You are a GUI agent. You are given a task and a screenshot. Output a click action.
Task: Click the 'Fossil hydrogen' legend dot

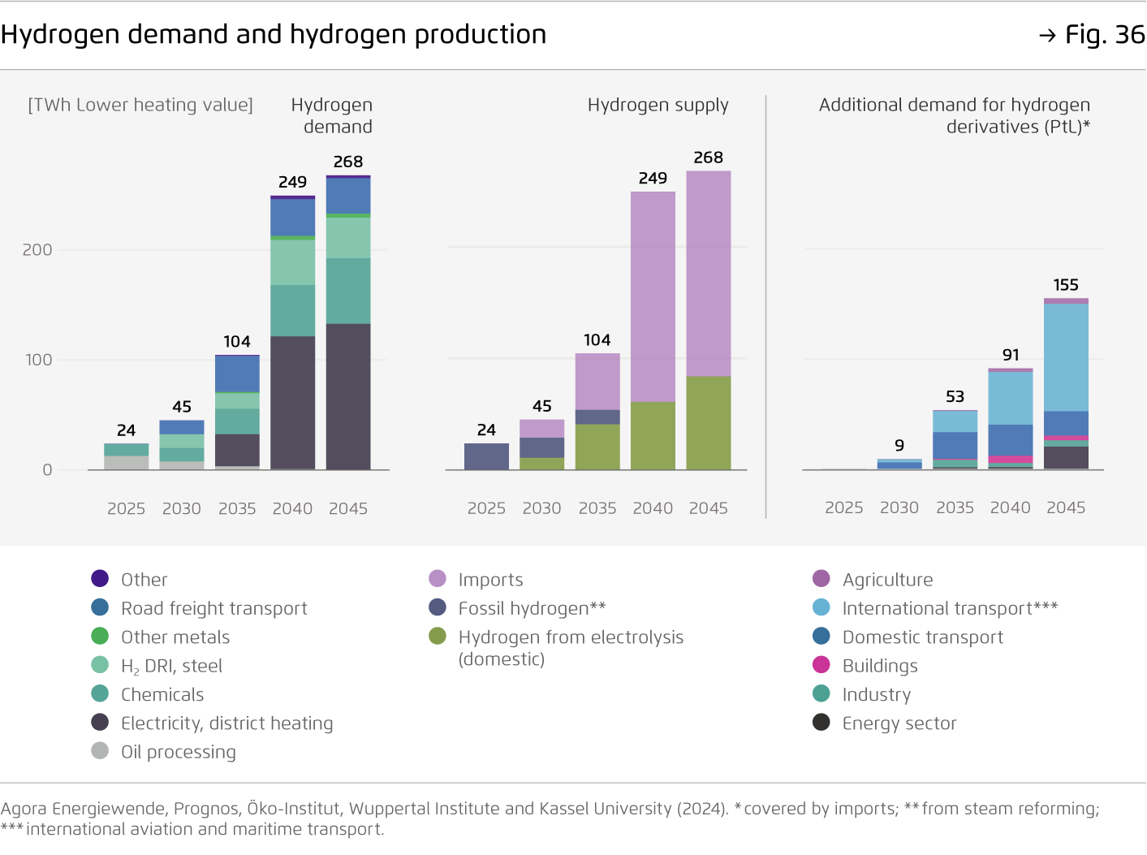(x=438, y=607)
